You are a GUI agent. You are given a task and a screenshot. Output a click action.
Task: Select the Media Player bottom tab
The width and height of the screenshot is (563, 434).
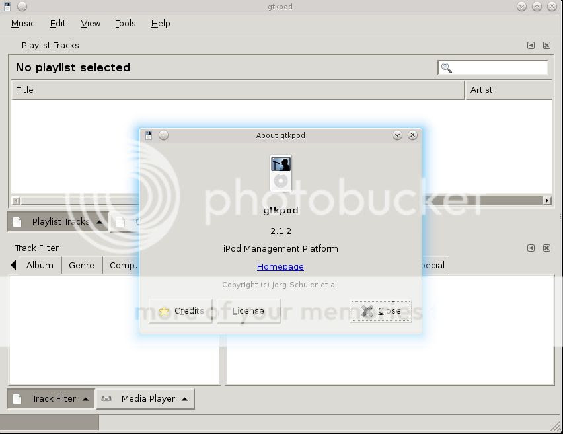[145, 399]
